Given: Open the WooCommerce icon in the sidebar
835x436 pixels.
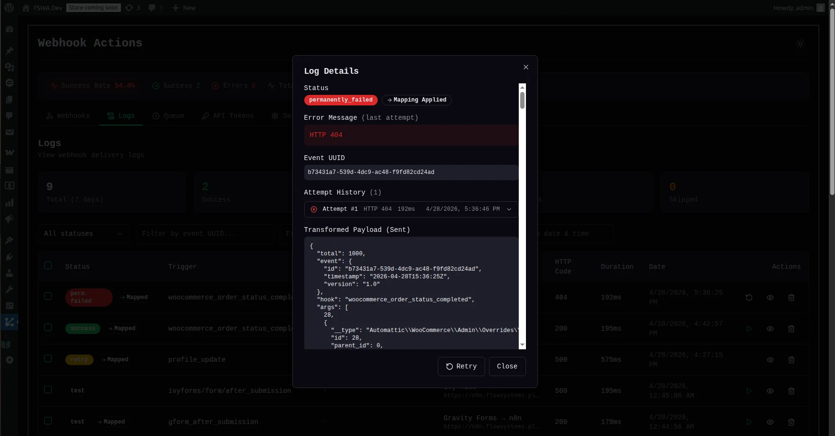Looking at the screenshot, I should [9, 153].
